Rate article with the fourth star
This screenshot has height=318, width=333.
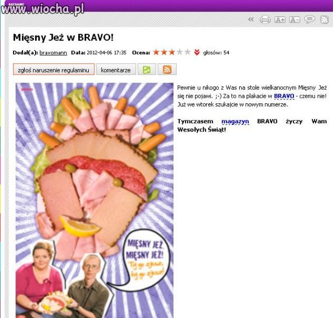(x=180, y=52)
